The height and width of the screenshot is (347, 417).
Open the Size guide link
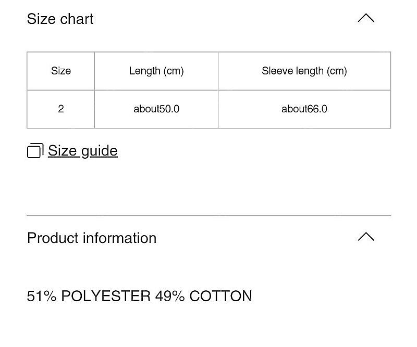click(x=83, y=151)
